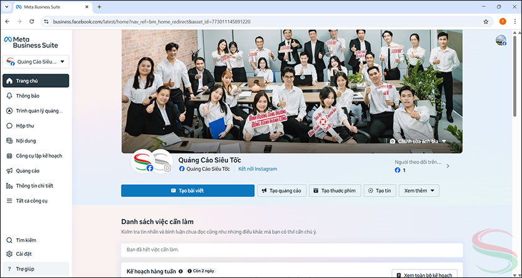
Task: Open the Xem thêm dropdown
Action: coord(419,190)
